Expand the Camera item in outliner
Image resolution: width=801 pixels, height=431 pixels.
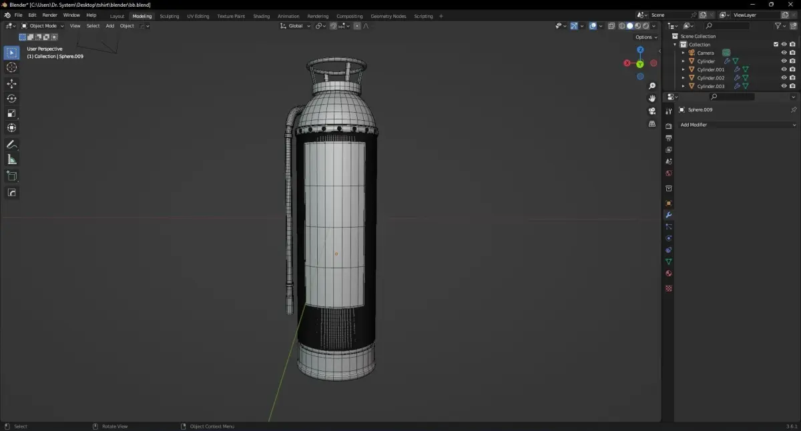click(683, 53)
